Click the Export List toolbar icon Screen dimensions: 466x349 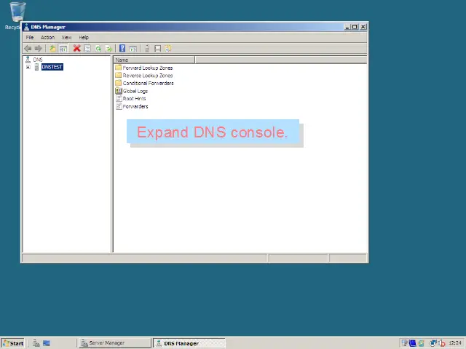(x=108, y=49)
